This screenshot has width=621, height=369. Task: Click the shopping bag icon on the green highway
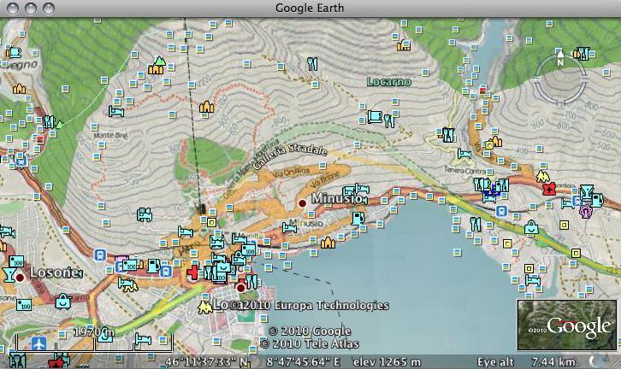531,228
